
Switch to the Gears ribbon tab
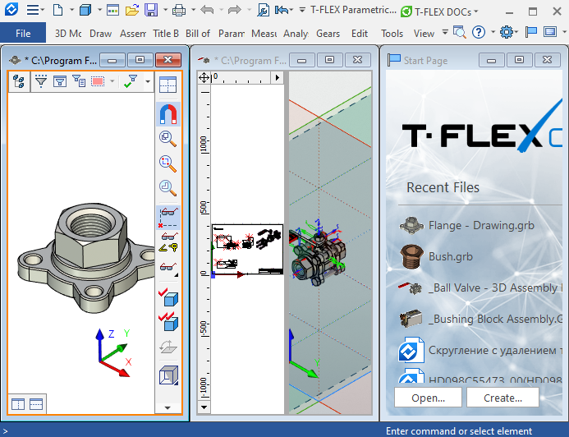pos(328,34)
